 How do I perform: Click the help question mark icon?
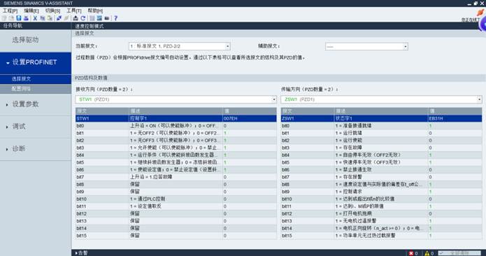tap(115, 18)
